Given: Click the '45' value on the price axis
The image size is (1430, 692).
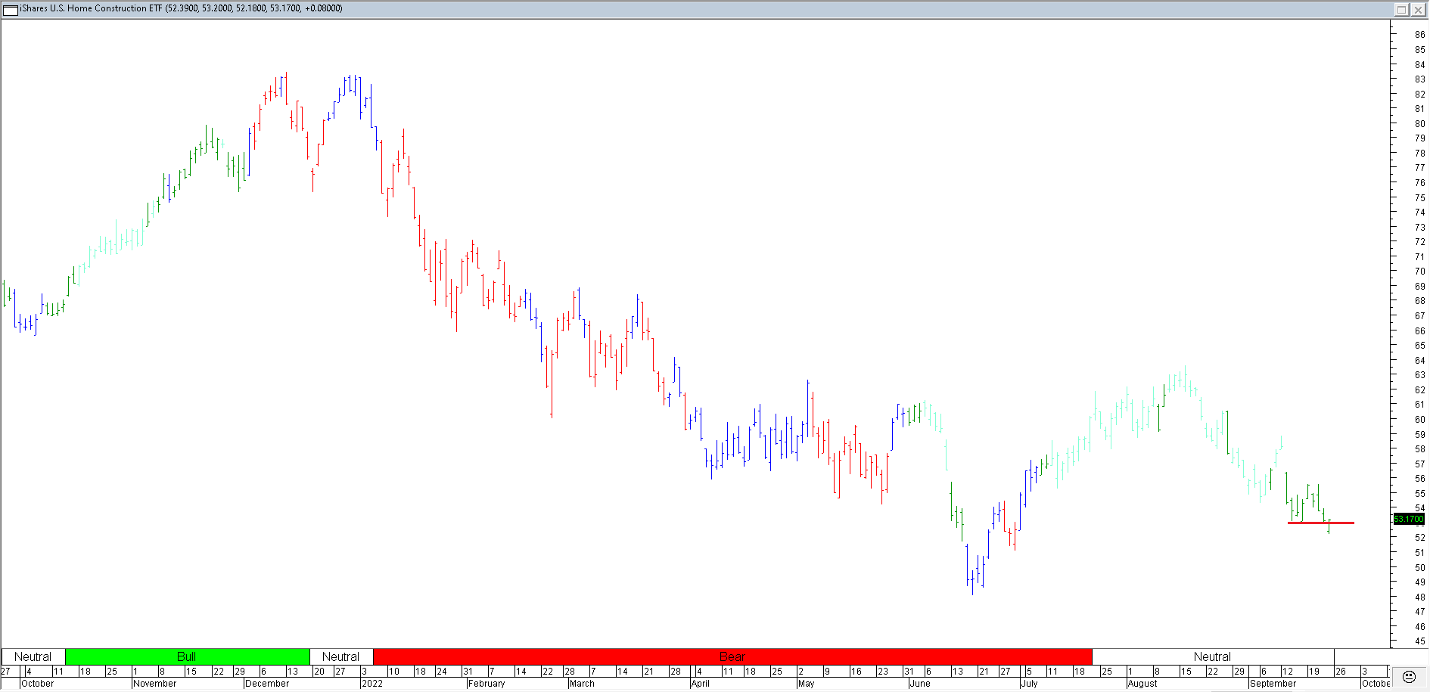Looking at the screenshot, I should pos(1420,641).
